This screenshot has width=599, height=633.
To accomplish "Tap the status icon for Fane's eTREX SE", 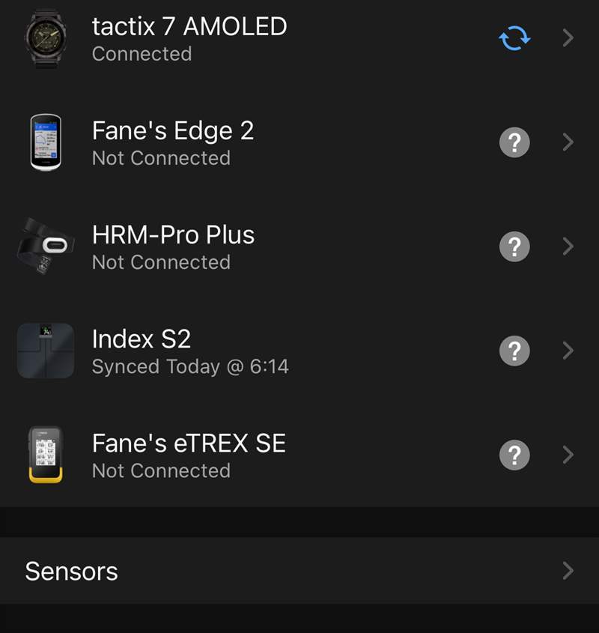I will pos(514,455).
